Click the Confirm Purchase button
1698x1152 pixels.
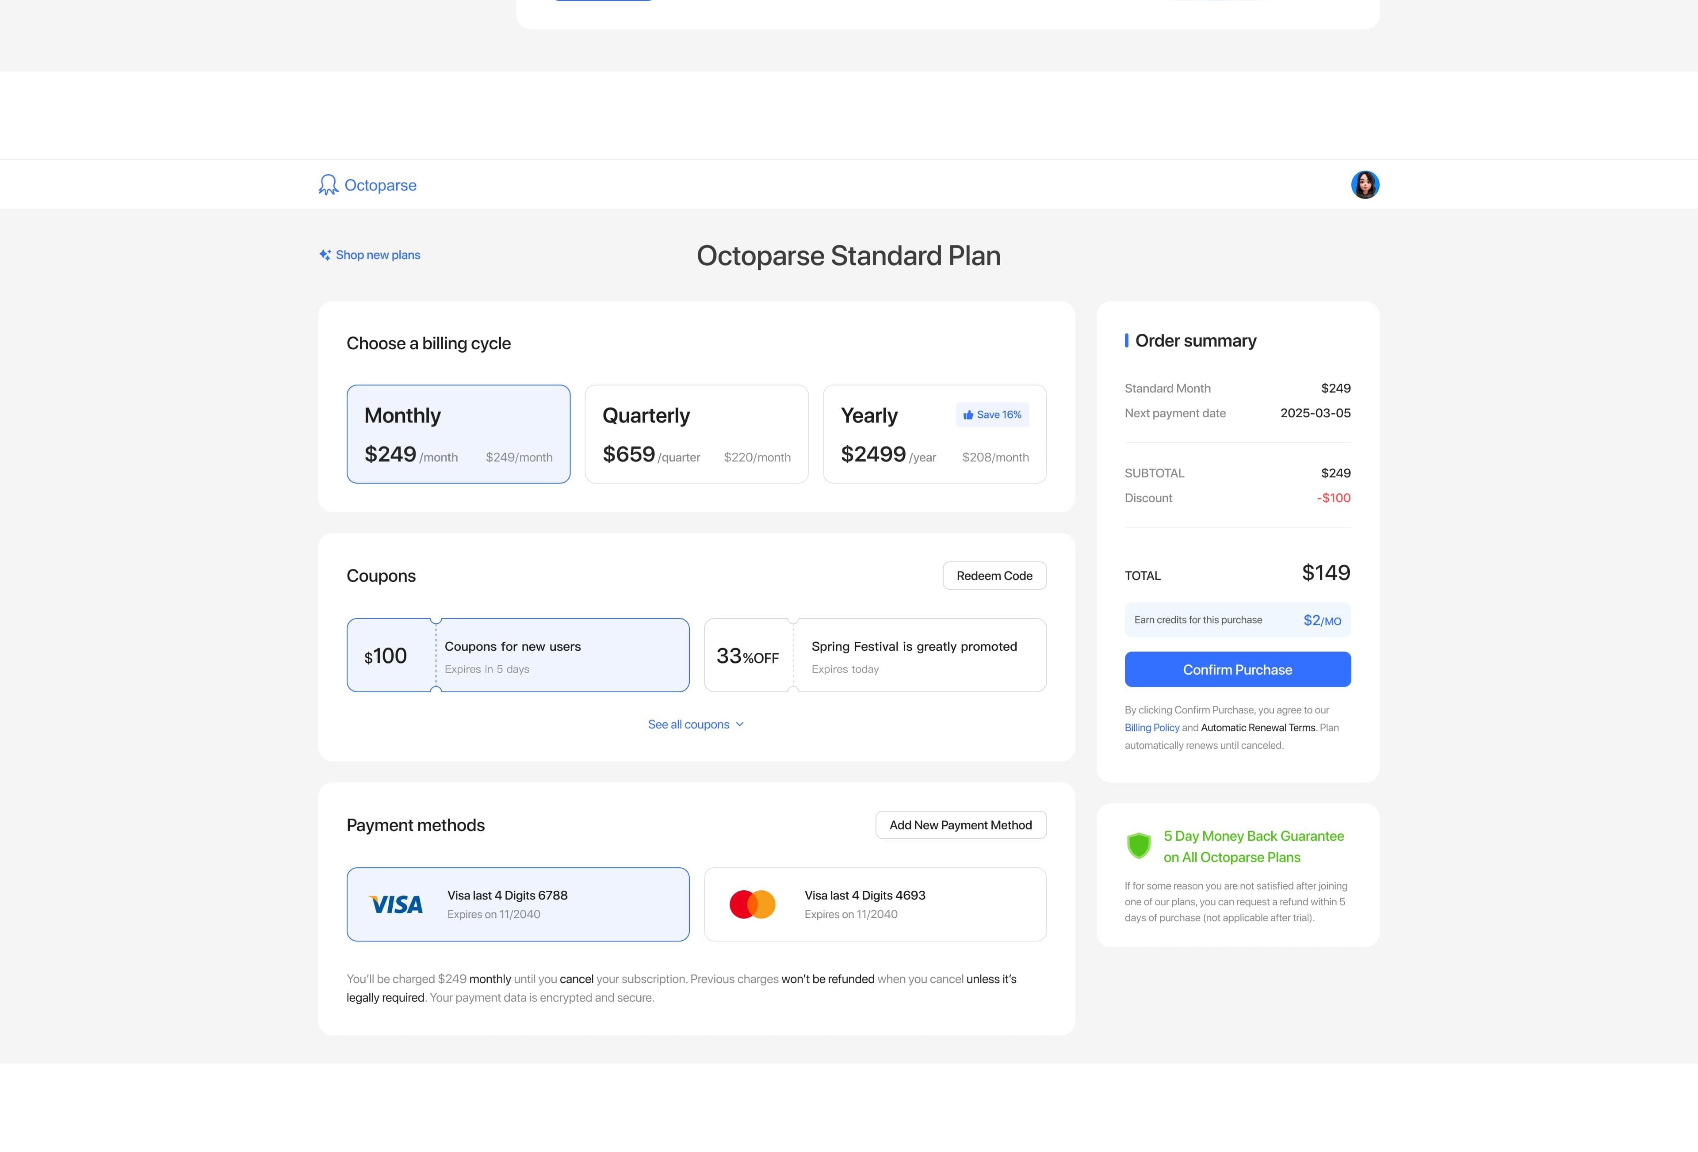coord(1238,669)
